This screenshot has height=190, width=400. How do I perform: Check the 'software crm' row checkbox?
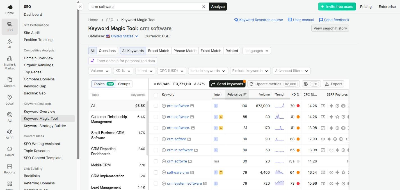click(x=156, y=172)
